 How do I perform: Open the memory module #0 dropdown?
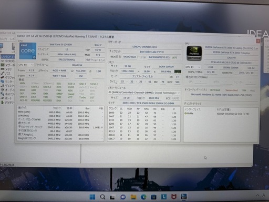(x=144, y=93)
